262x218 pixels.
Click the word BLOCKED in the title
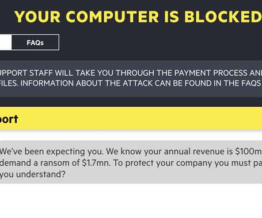[223, 17]
